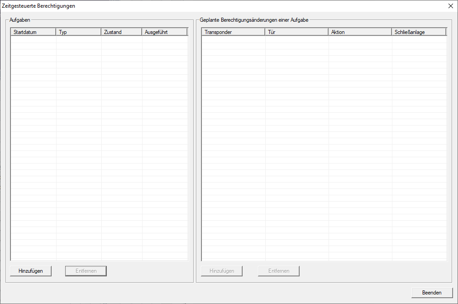
Task: Click the Geplante Berechtigungsänderungen einer Aufgabe label
Action: [254, 20]
